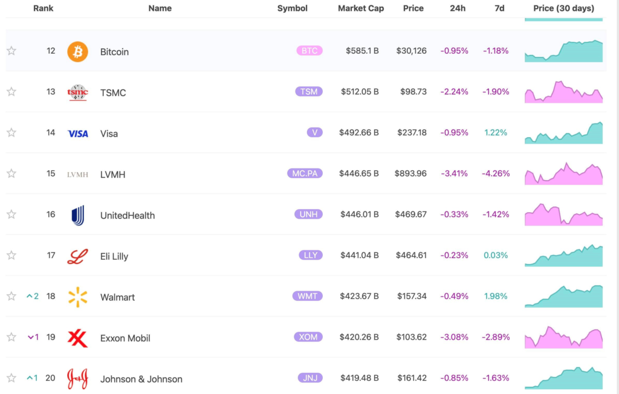This screenshot has width=619, height=394.
Task: Star Visa as a favorite
Action: [x=11, y=132]
